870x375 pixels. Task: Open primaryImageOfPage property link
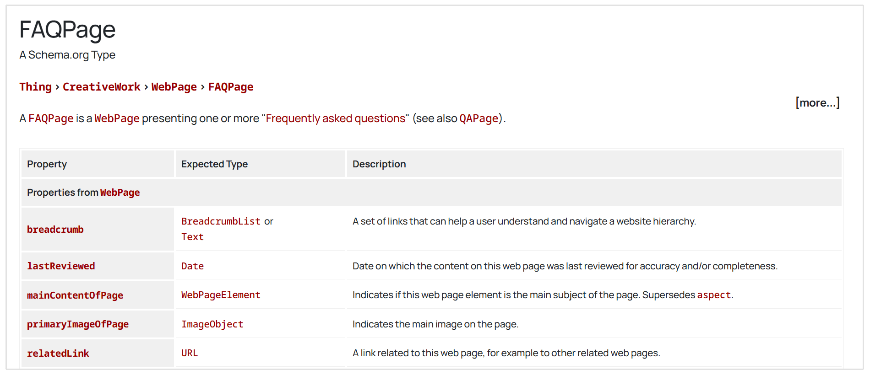point(78,324)
